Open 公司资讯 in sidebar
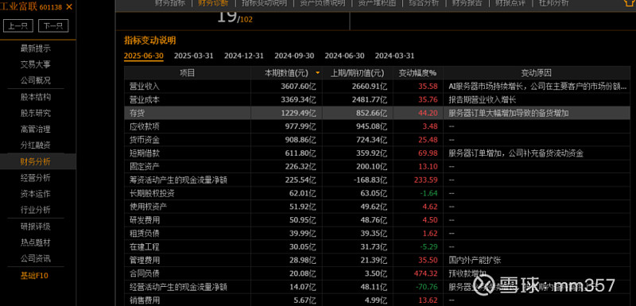Image resolution: width=636 pixels, height=306 pixels. (x=36, y=258)
